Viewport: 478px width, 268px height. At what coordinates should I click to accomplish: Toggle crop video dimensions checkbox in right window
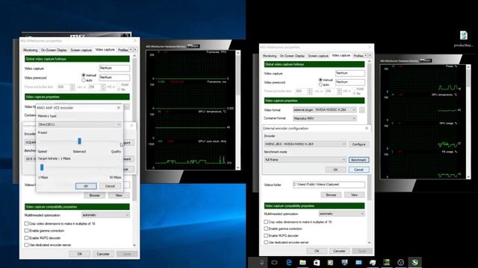[266, 222]
